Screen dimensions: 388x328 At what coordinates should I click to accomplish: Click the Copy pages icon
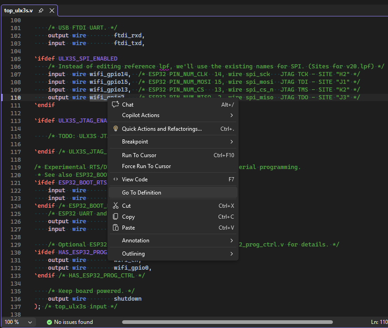(116, 216)
